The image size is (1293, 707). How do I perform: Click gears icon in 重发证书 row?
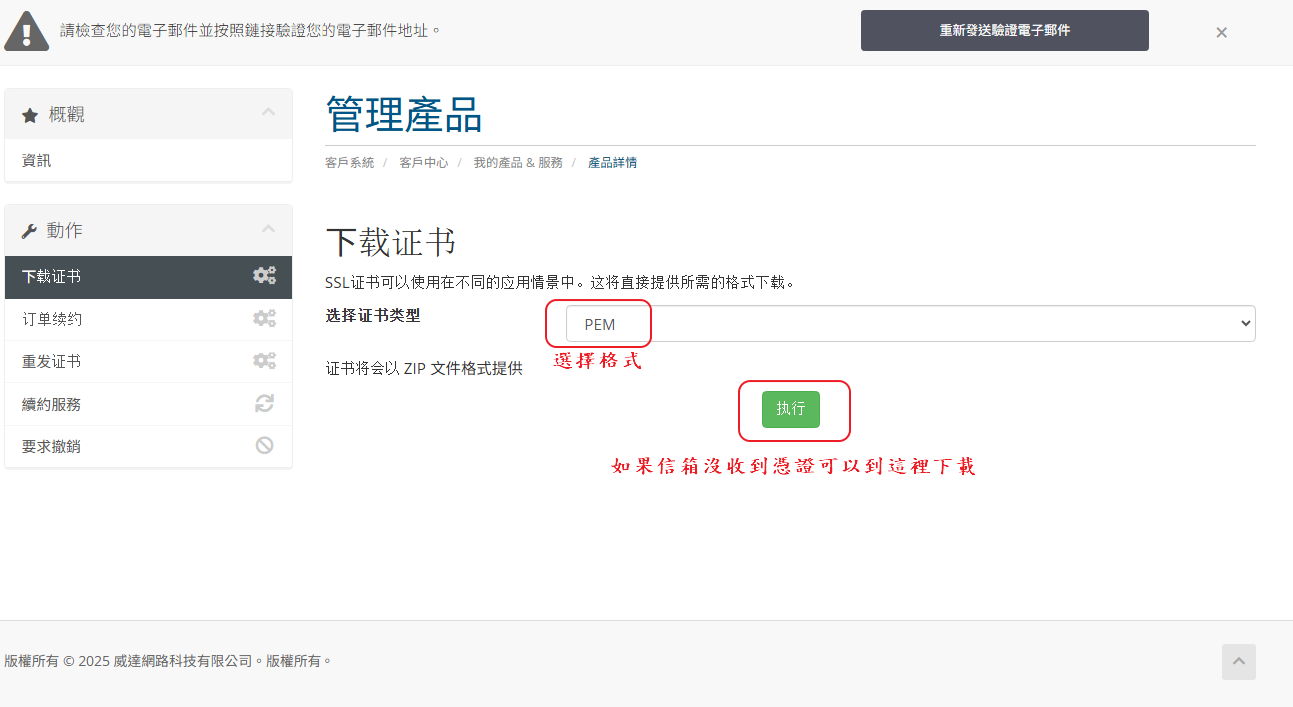[264, 361]
